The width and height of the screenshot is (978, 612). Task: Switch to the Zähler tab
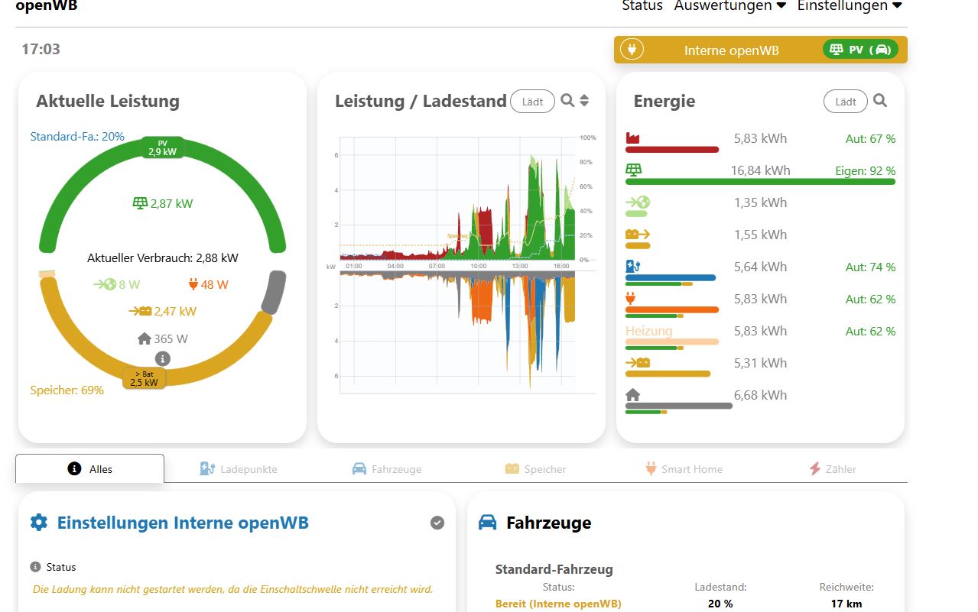click(x=833, y=468)
